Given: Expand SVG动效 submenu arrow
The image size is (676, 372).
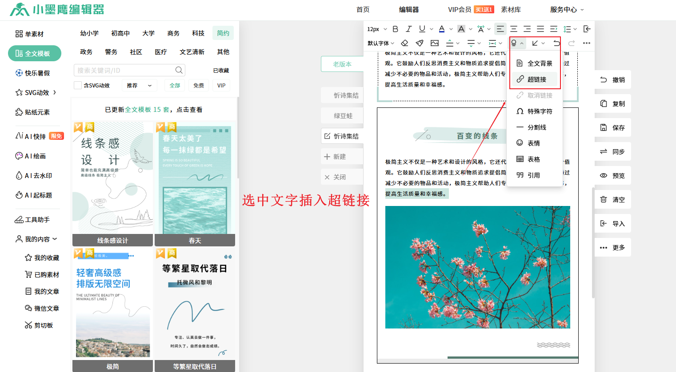Looking at the screenshot, I should tap(55, 92).
